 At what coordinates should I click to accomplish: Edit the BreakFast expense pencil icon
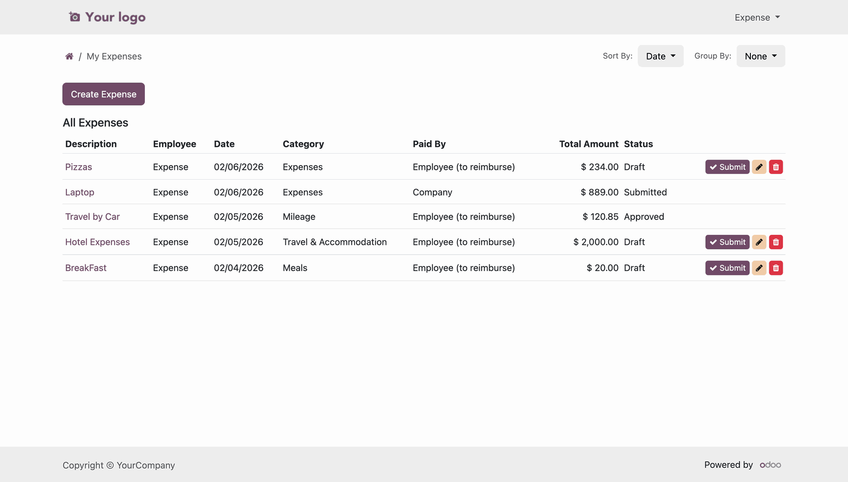[x=759, y=268]
